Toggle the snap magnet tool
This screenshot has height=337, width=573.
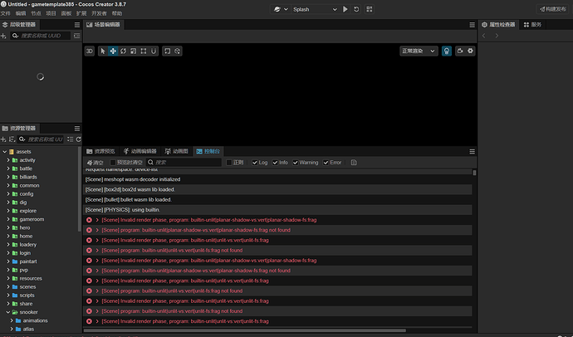tap(154, 51)
